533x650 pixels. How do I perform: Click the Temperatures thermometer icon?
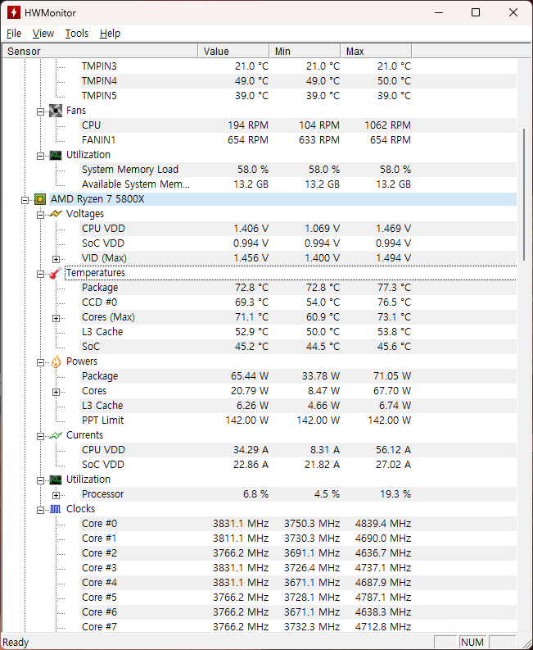click(x=56, y=273)
